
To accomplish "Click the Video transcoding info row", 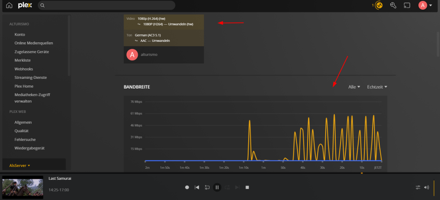I will point(164,21).
